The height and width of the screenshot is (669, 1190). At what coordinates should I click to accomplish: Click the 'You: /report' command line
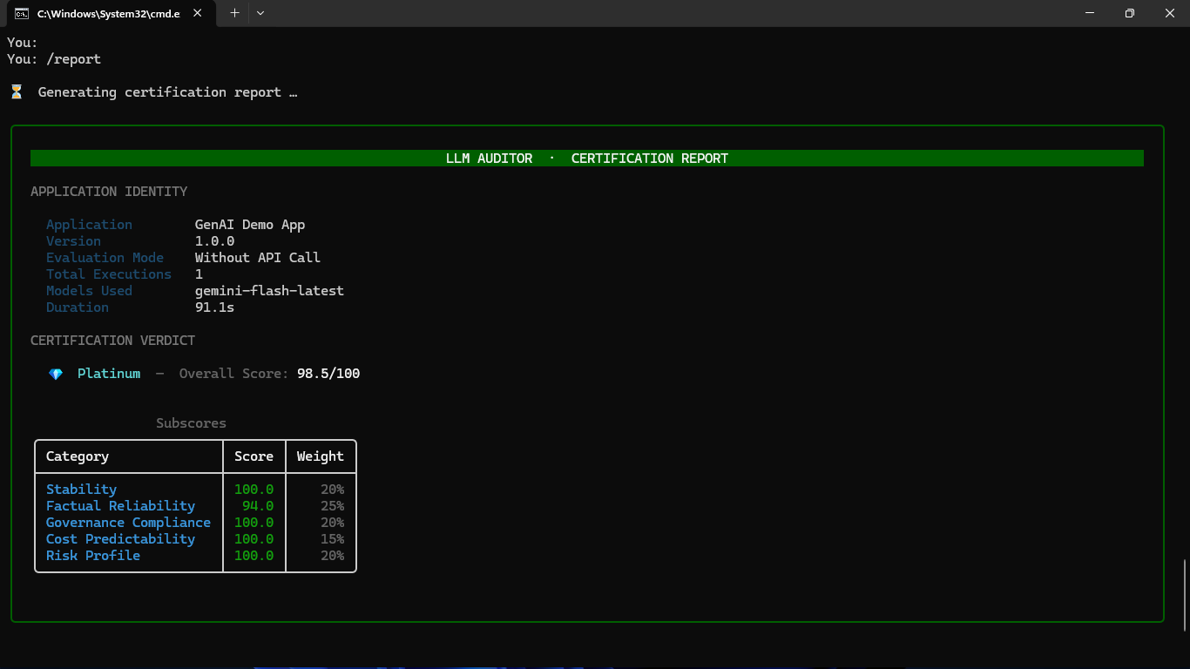click(x=54, y=59)
